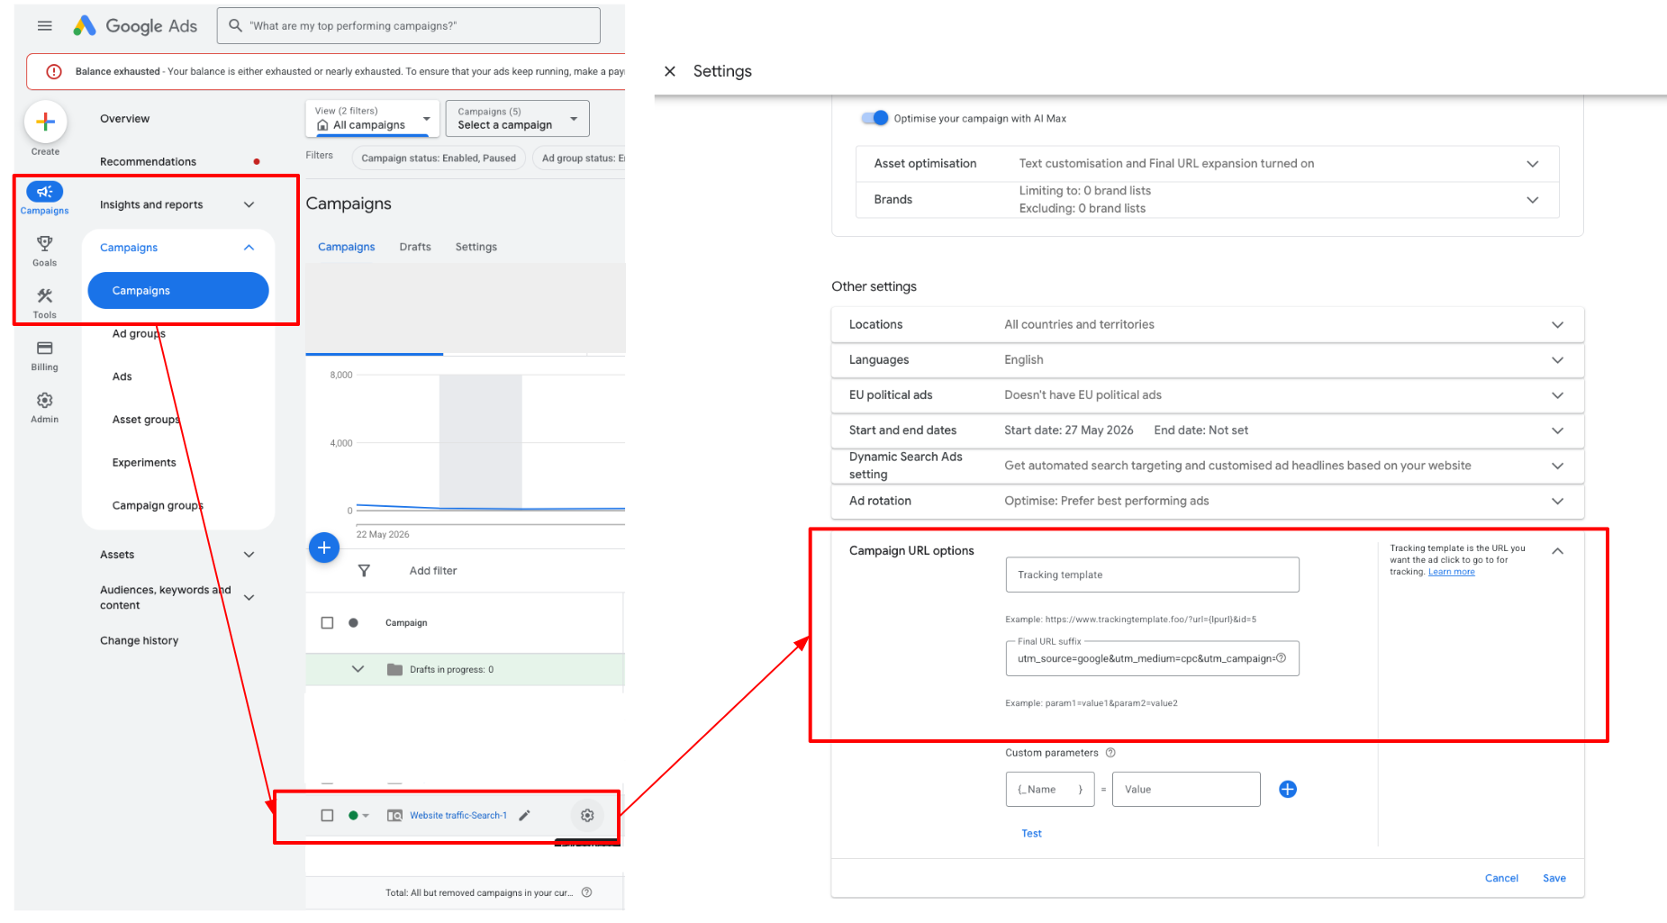The width and height of the screenshot is (1667, 923).
Task: Click the Campaign status filter chip
Action: click(x=439, y=158)
